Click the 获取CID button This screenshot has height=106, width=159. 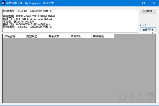148,11
